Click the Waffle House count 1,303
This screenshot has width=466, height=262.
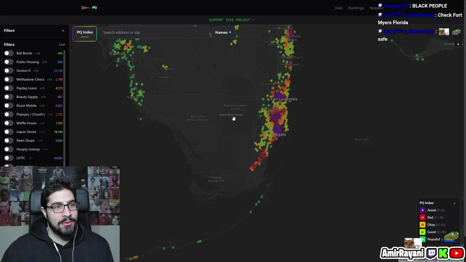59,123
